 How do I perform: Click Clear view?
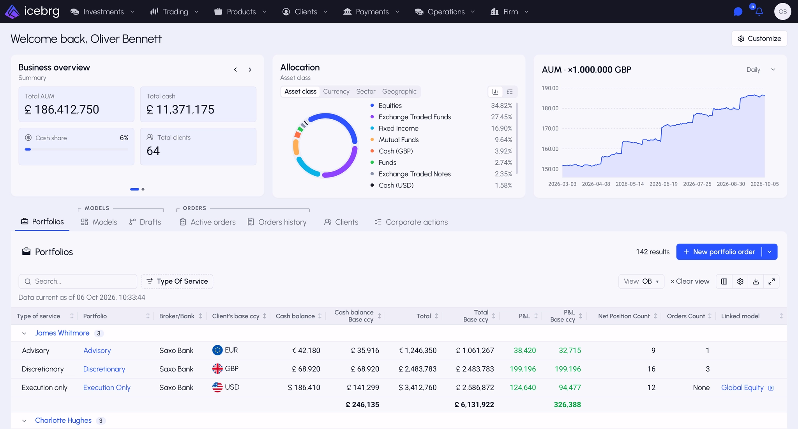[690, 281]
